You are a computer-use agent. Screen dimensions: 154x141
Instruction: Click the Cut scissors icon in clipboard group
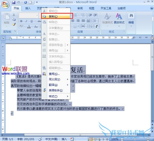(14, 15)
